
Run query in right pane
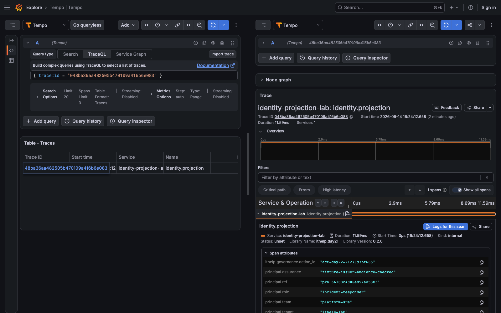tap(446, 25)
